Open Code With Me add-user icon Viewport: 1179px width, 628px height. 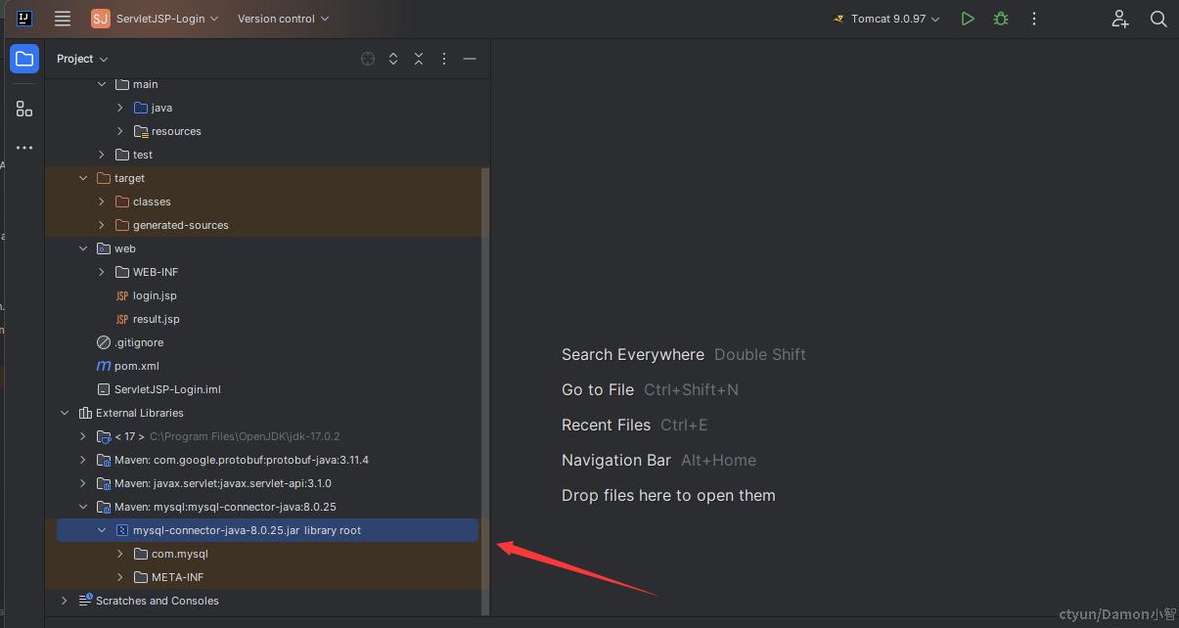tap(1120, 19)
